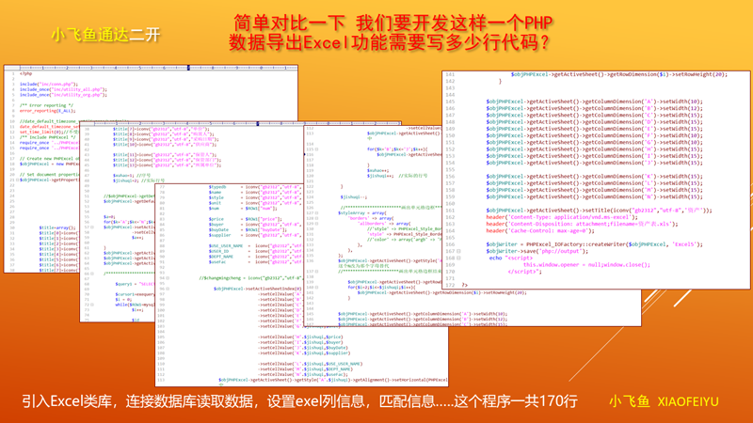Image resolution: width=753 pixels, height=423 pixels.
Task: Click '$title=array();' line in first screenshot
Action: coord(57,227)
